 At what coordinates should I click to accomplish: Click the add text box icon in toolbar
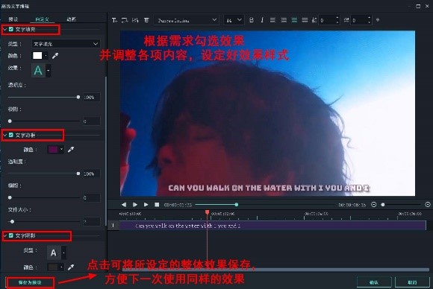pyautogui.click(x=114, y=20)
